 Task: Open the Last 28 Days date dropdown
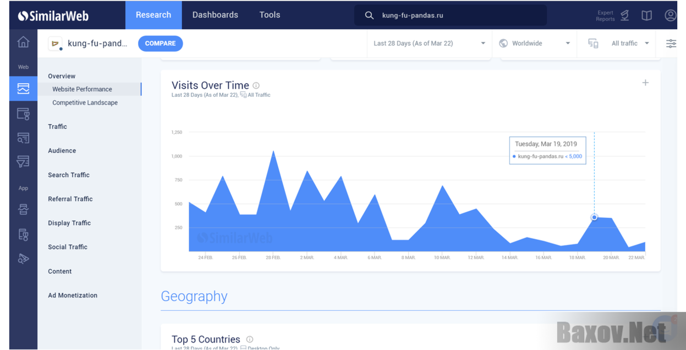[x=429, y=43]
